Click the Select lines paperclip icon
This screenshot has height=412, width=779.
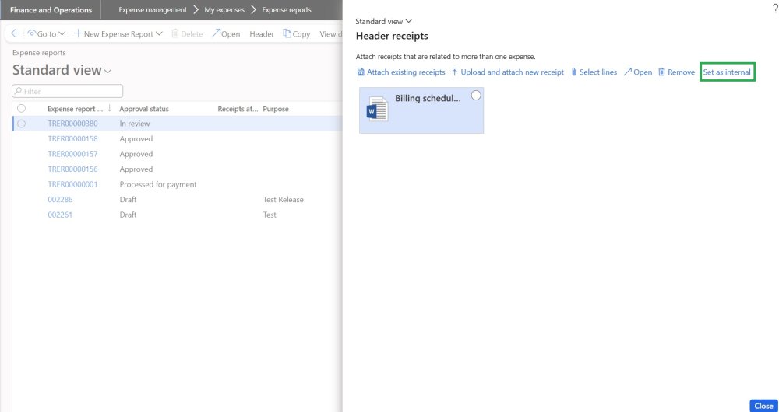click(x=574, y=72)
